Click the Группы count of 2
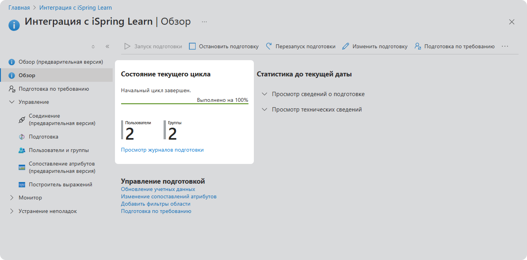The width and height of the screenshot is (527, 260). click(172, 134)
